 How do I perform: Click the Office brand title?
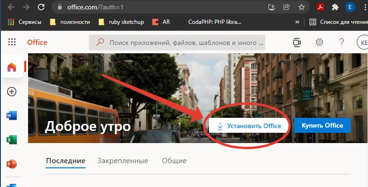click(37, 43)
